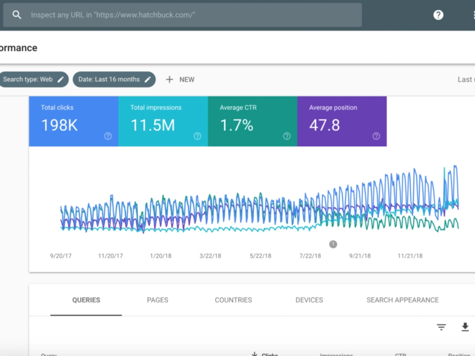Open the Total clicks help icon

coord(108,136)
